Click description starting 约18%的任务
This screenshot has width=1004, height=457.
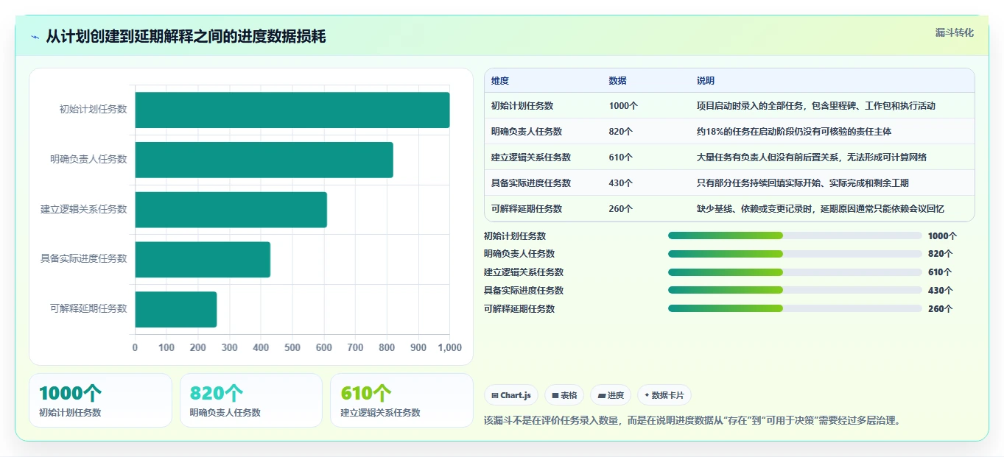[x=794, y=132]
